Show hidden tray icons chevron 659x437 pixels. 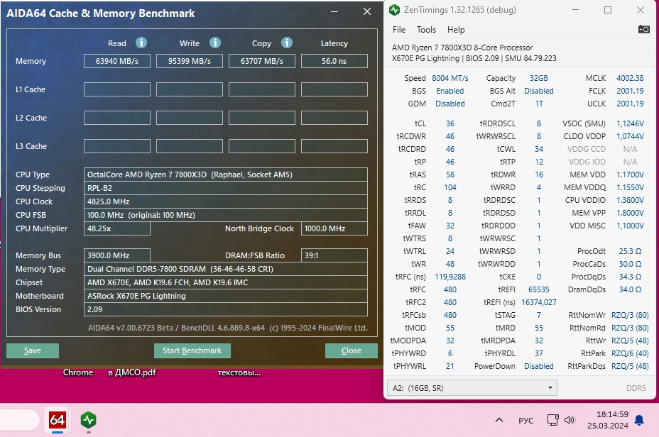coord(499,420)
